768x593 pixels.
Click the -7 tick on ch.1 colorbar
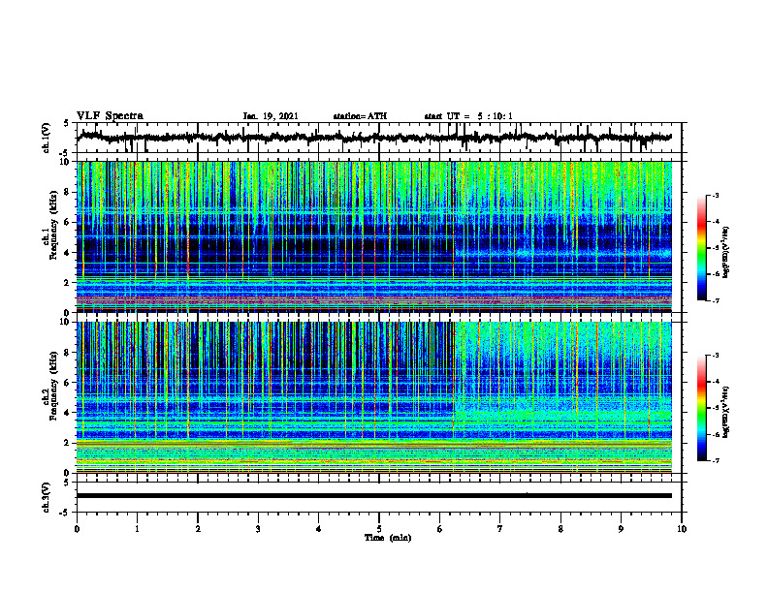click(715, 300)
